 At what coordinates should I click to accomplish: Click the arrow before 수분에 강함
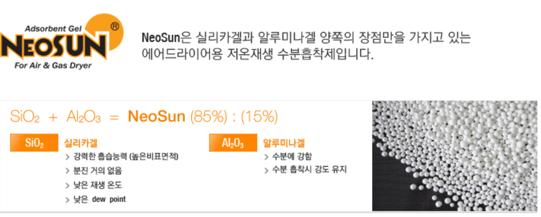(266, 157)
